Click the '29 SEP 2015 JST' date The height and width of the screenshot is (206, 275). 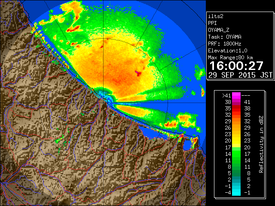(x=240, y=75)
